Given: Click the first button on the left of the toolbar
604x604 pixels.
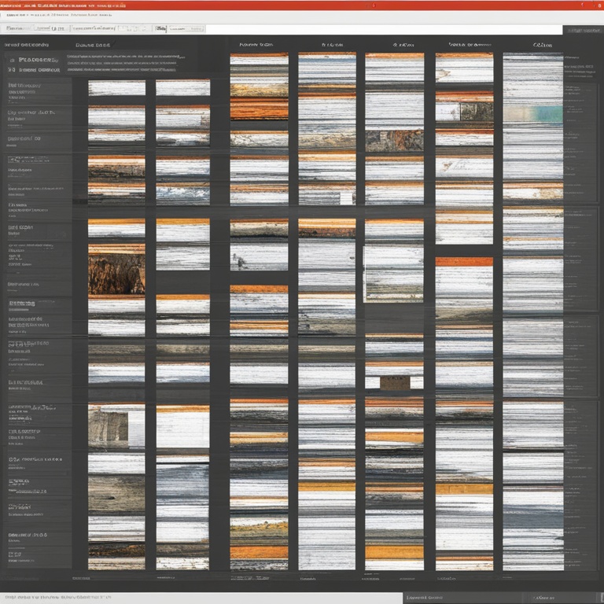Looking at the screenshot, I should tap(17, 28).
